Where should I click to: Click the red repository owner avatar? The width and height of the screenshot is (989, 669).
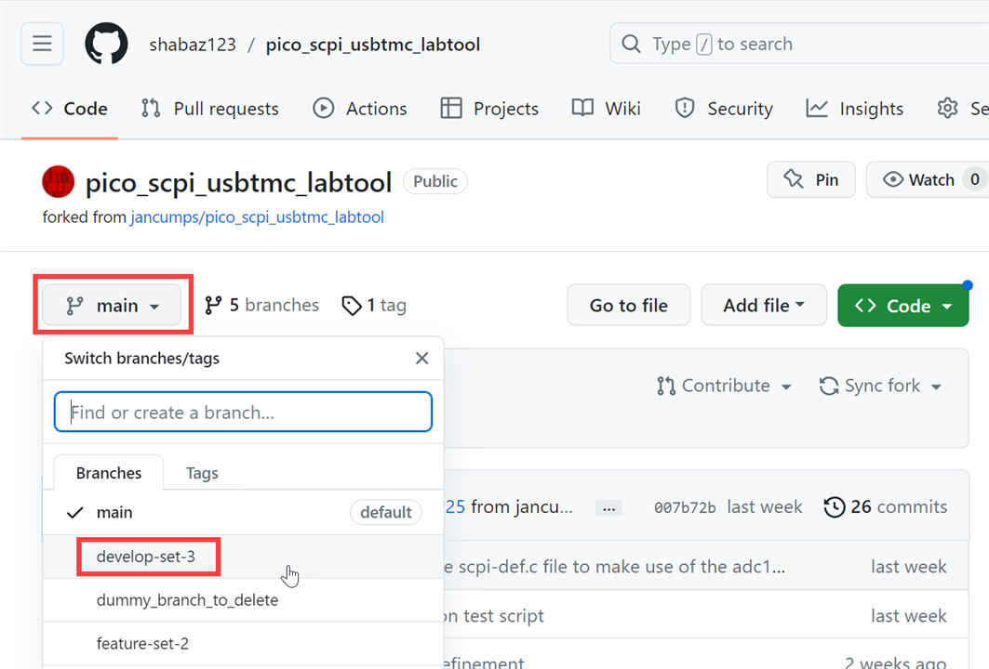(x=58, y=181)
